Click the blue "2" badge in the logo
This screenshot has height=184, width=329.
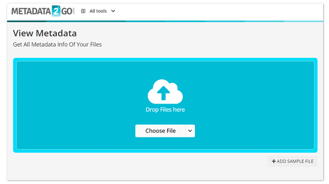(x=56, y=11)
